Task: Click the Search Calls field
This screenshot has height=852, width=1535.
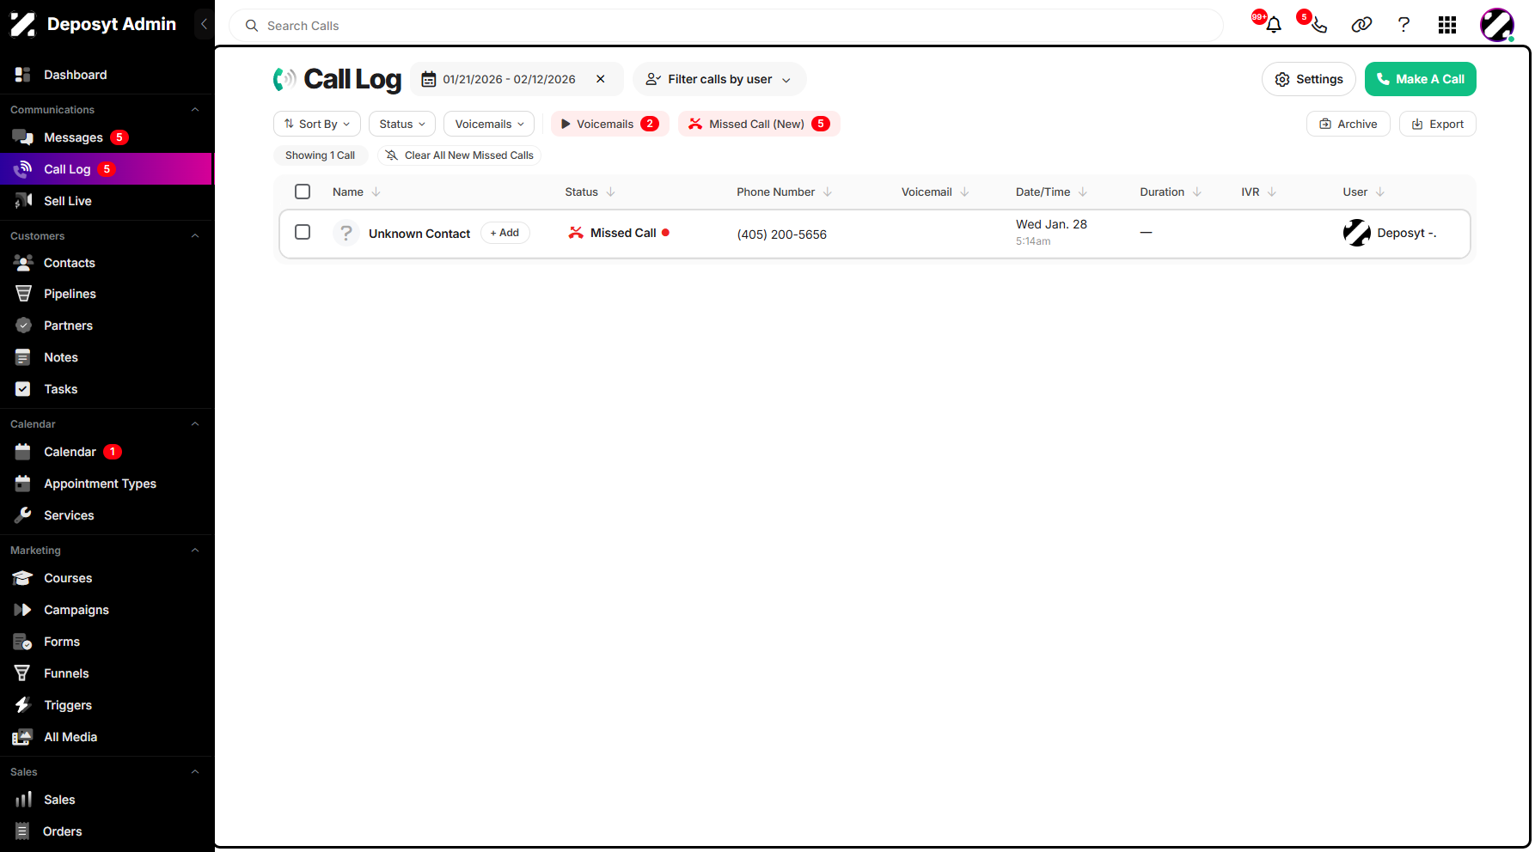Action: [725, 26]
